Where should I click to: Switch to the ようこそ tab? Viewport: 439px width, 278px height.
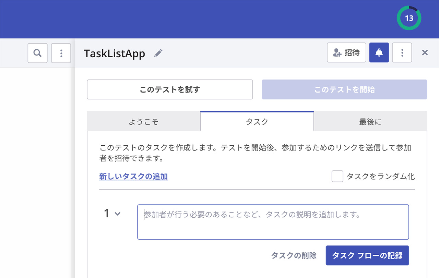point(144,122)
